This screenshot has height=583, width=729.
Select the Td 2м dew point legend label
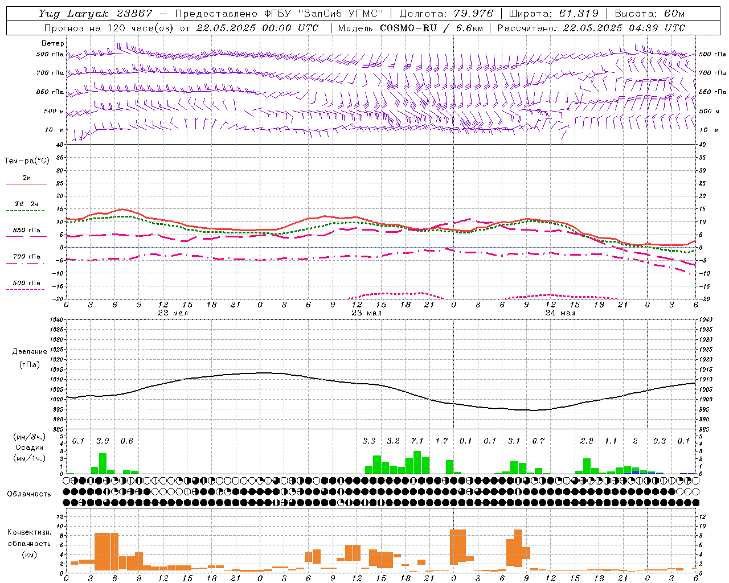[27, 204]
